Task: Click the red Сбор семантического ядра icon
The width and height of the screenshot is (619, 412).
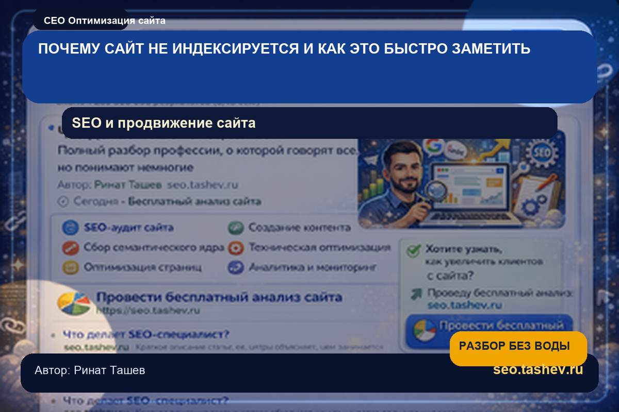Action: (x=70, y=248)
